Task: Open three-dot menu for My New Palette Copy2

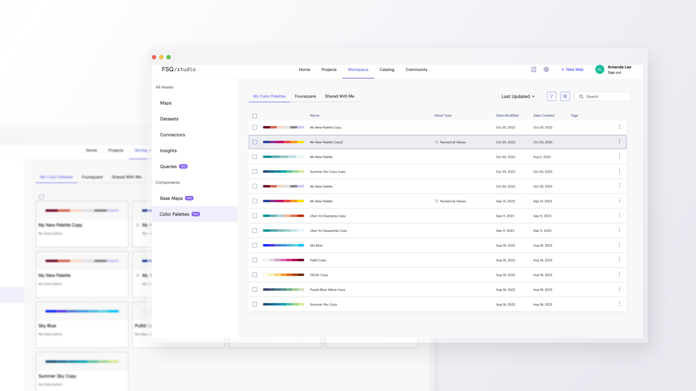Action: coord(620,142)
